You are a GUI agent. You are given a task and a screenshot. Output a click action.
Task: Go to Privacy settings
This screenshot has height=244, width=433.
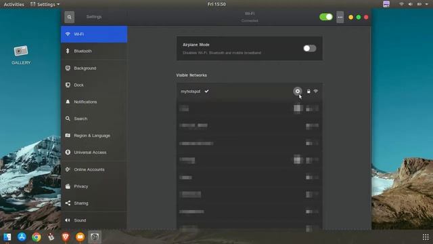coord(94,186)
